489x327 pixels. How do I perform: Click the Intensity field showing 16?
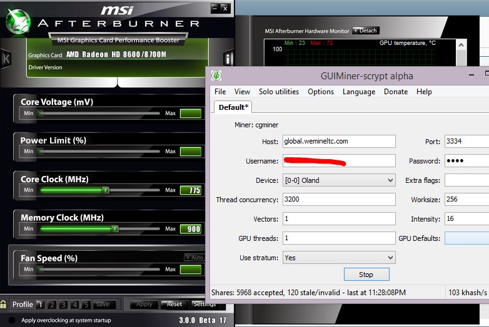(x=467, y=218)
